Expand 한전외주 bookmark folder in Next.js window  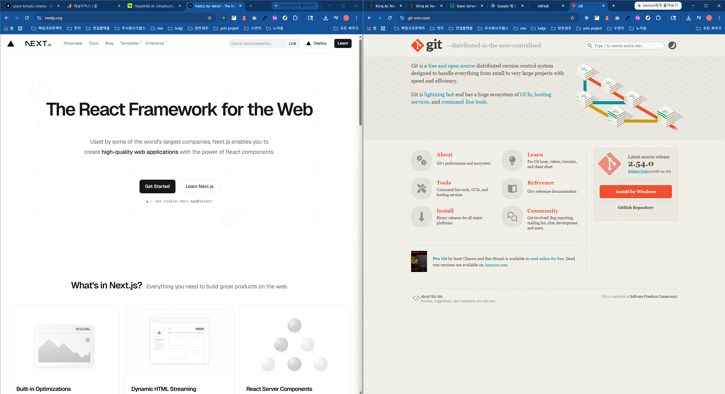tap(198, 28)
